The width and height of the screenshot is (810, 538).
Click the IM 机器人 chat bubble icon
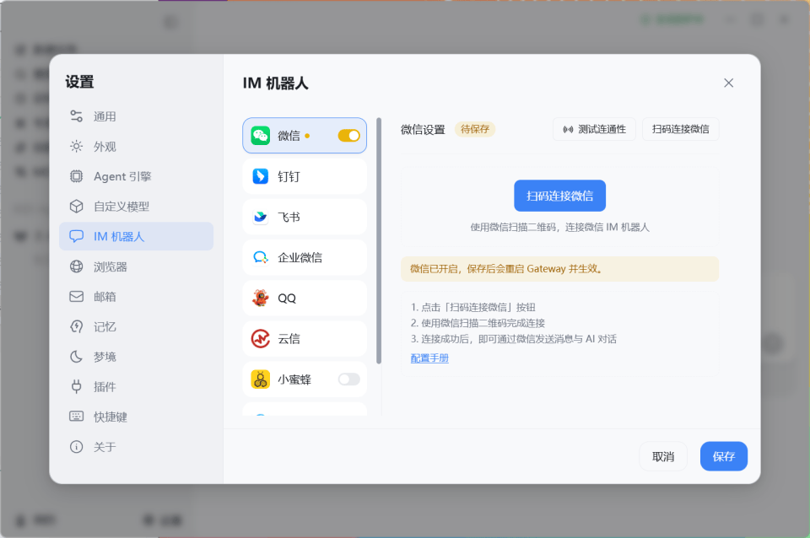[77, 236]
